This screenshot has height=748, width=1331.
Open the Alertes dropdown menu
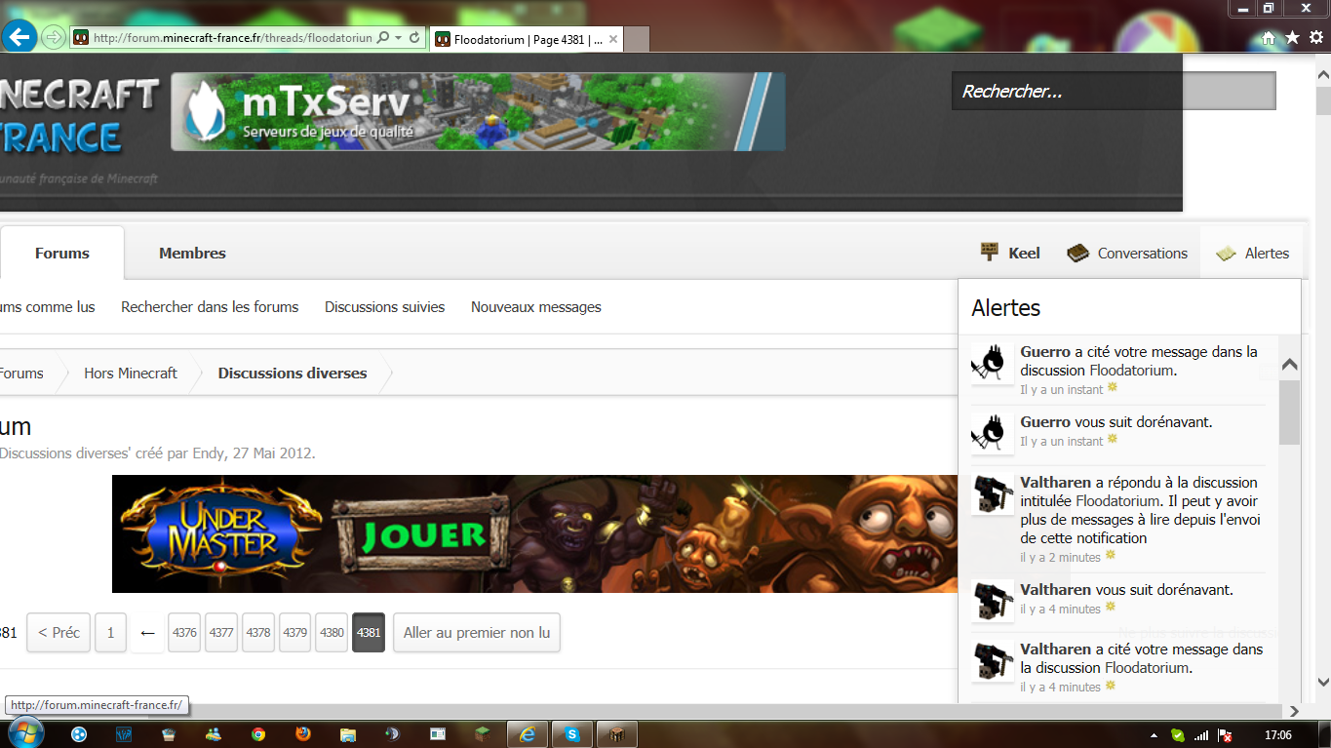(x=1253, y=254)
